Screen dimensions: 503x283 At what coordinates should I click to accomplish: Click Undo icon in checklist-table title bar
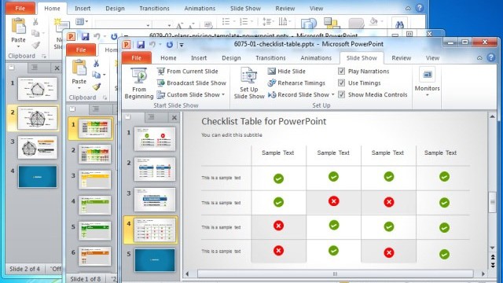(152, 45)
